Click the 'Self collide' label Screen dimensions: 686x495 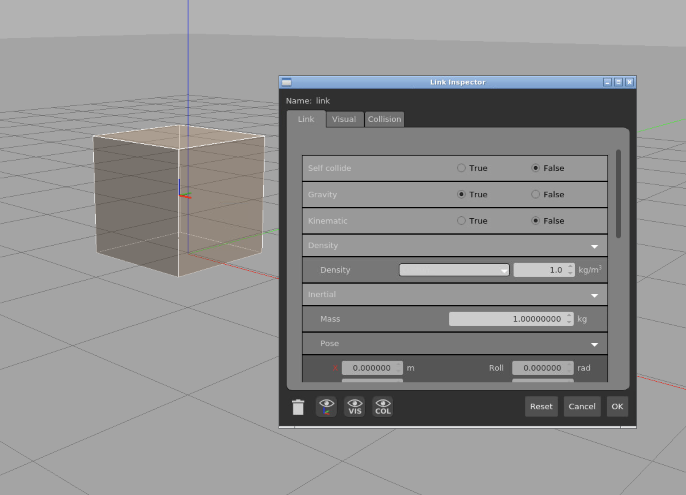click(x=330, y=168)
